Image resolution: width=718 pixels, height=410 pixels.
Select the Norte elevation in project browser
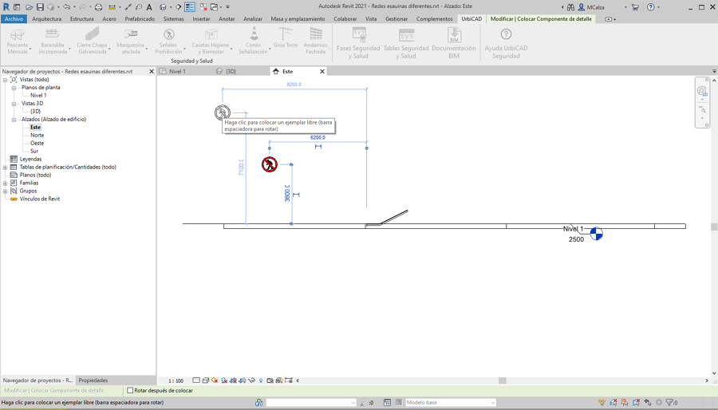click(x=37, y=135)
